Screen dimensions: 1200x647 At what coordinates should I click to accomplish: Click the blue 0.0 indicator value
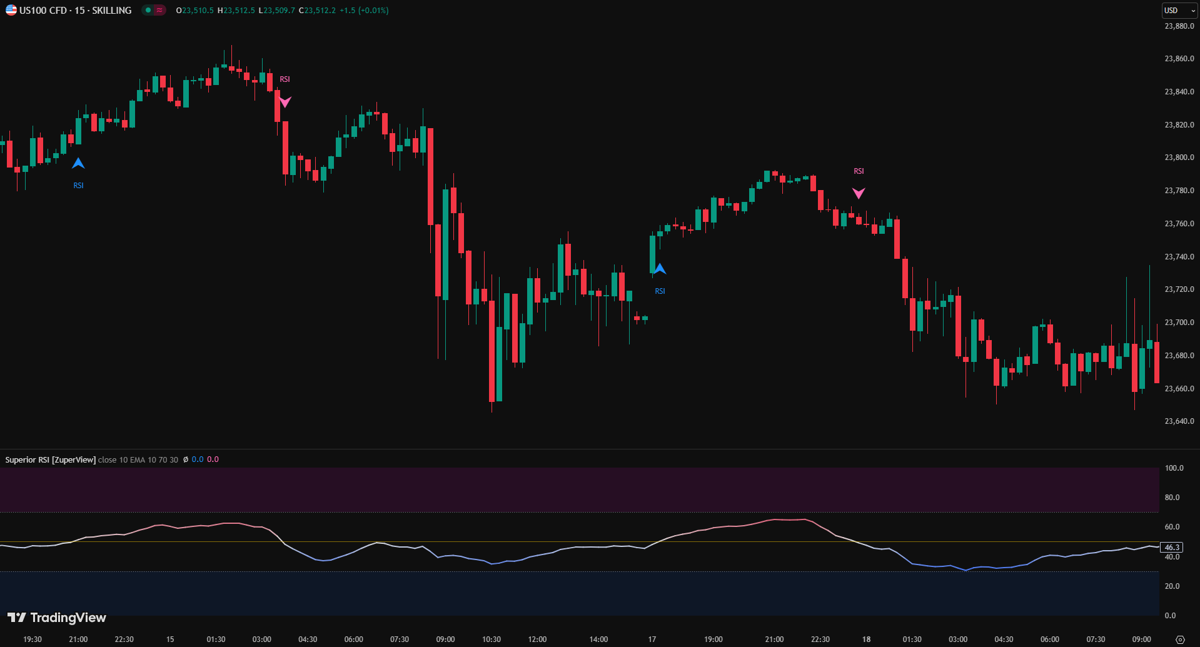[198, 459]
